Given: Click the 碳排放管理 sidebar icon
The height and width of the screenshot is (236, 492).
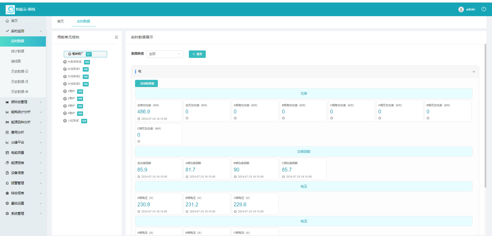Looking at the screenshot, I should pos(7,102).
